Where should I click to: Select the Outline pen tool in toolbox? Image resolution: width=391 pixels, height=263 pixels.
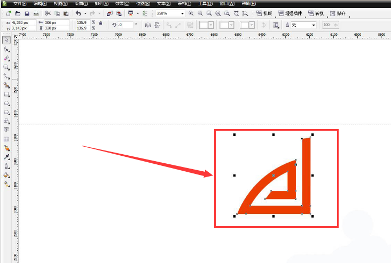point(6,166)
